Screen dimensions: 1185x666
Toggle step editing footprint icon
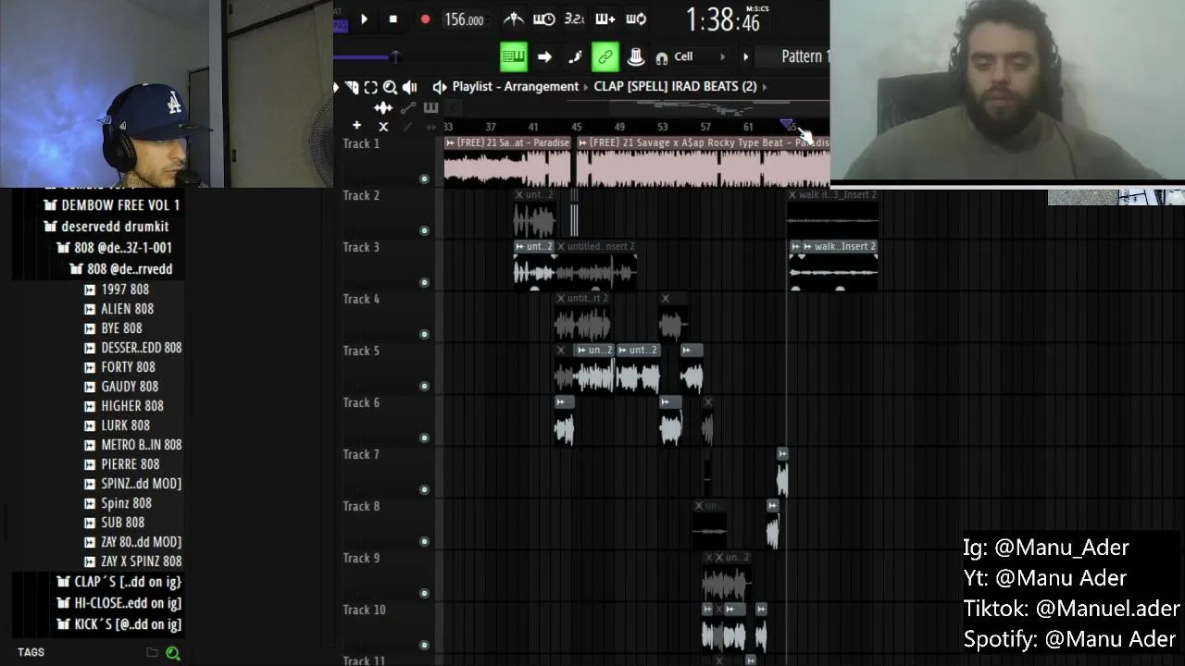click(575, 57)
